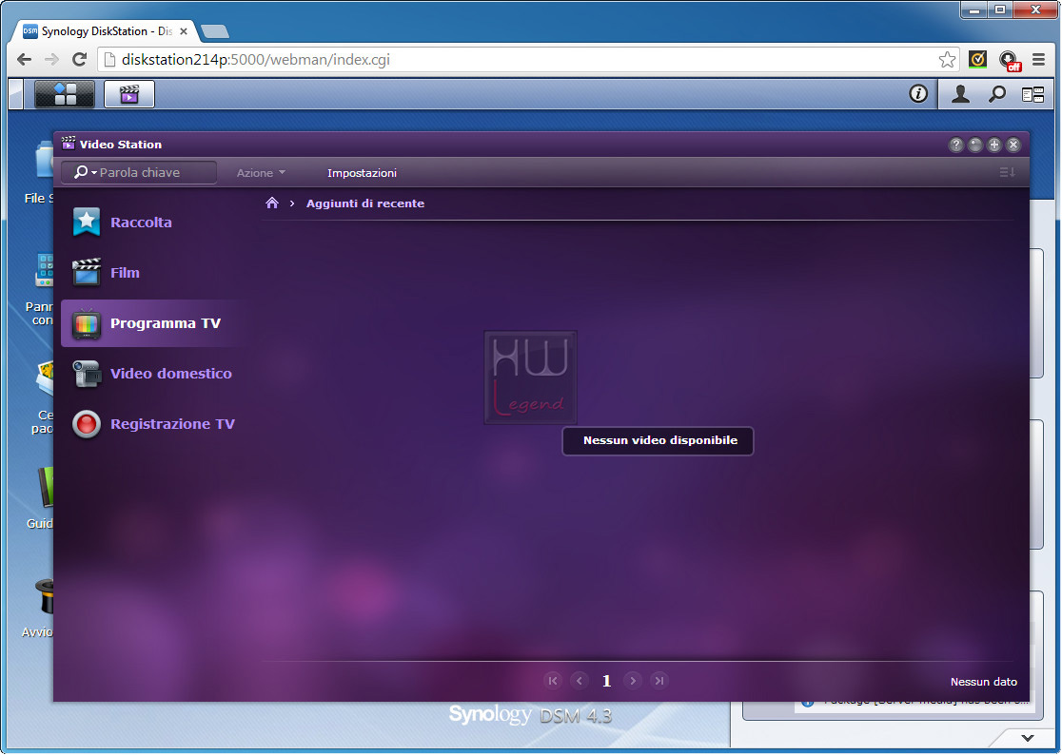Click the Nessun dato status text
Viewport: 1062px width, 755px height.
pos(983,682)
